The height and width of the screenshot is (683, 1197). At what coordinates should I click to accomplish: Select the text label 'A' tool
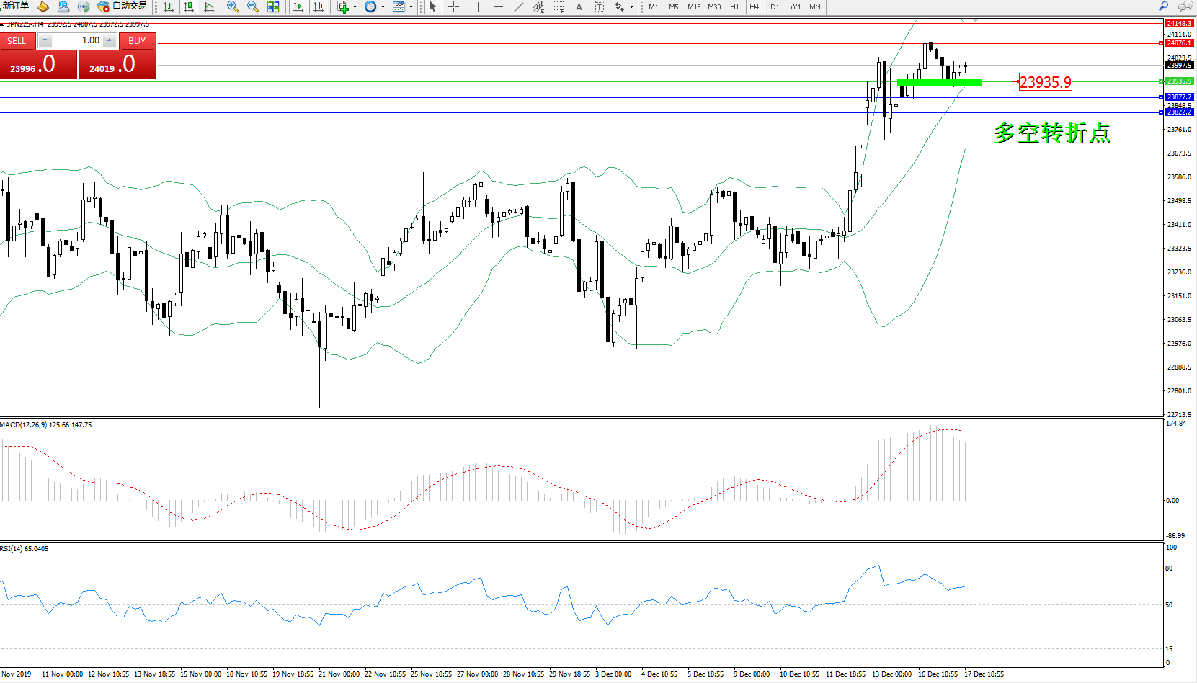pyautogui.click(x=579, y=6)
